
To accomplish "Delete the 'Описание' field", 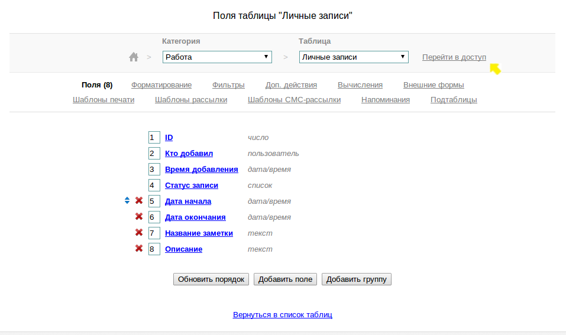I will pyautogui.click(x=139, y=249).
